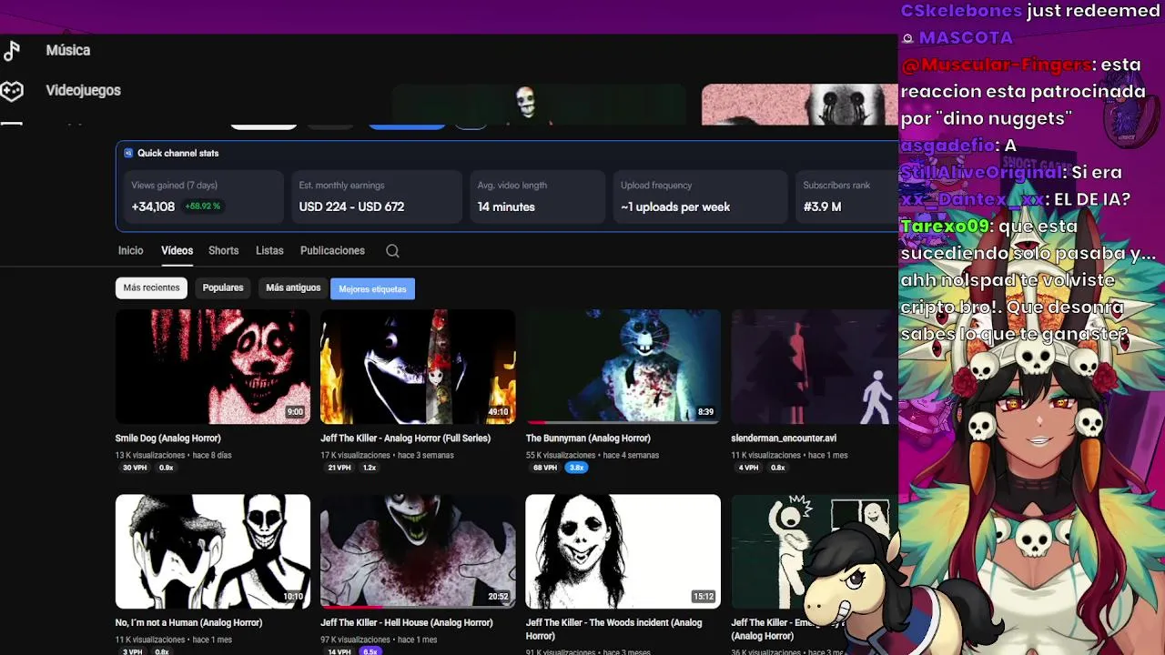Viewport: 1165px width, 655px height.
Task: Click The Bunnyman (Analog Horror) title
Action: point(588,438)
